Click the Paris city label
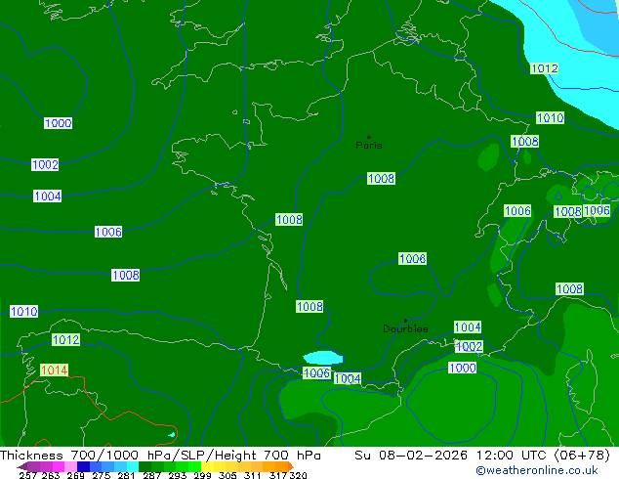 click(x=369, y=146)
